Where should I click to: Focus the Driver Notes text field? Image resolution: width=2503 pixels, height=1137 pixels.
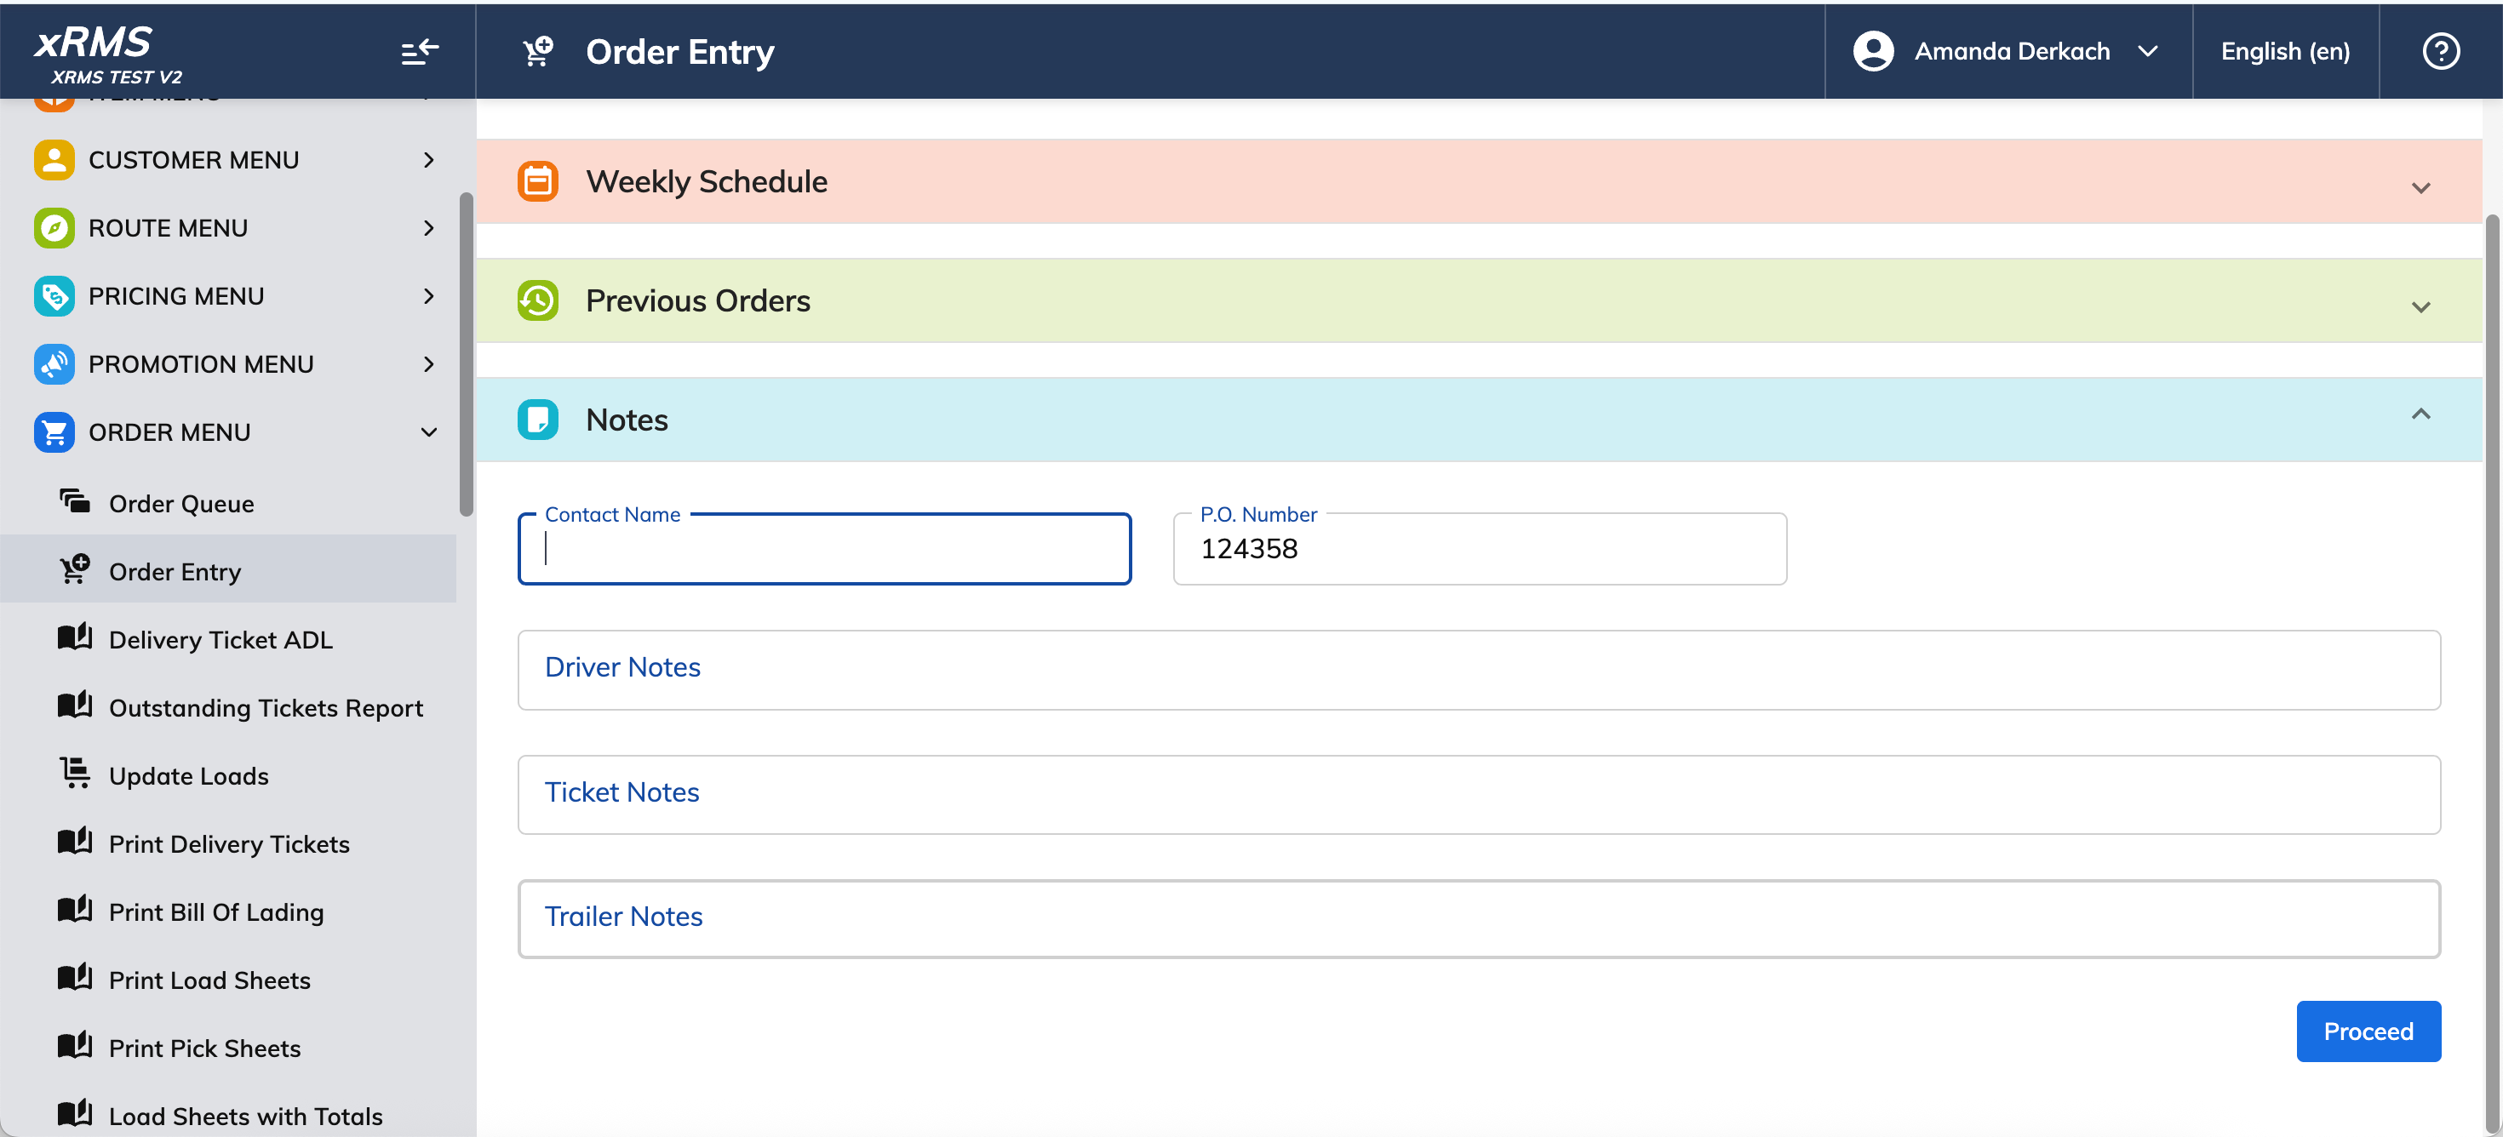[x=1478, y=670]
